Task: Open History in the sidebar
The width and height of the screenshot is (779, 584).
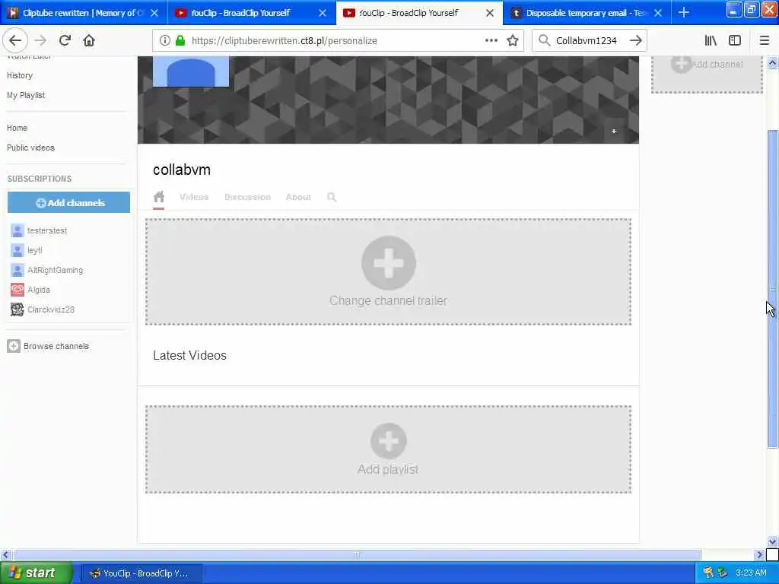Action: [20, 75]
